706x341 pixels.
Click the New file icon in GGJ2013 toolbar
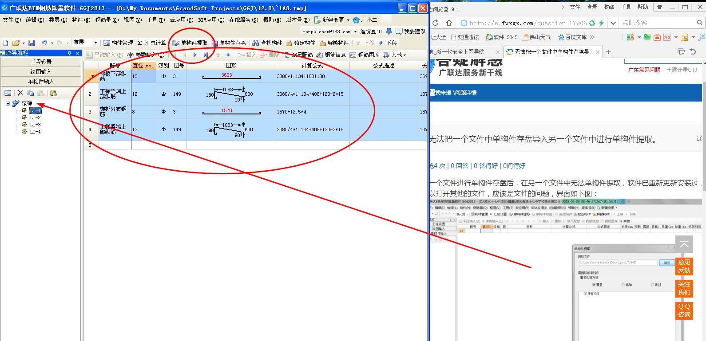(x=6, y=43)
